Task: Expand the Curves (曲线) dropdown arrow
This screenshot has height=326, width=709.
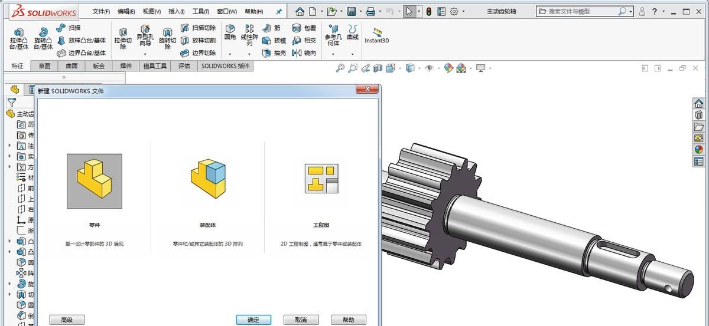Action: click(x=353, y=54)
